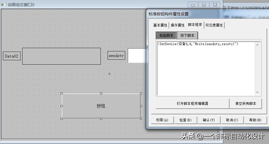The image size is (269, 144).
Task: Switch to the 按下脚本 script tab
Action: [187, 35]
